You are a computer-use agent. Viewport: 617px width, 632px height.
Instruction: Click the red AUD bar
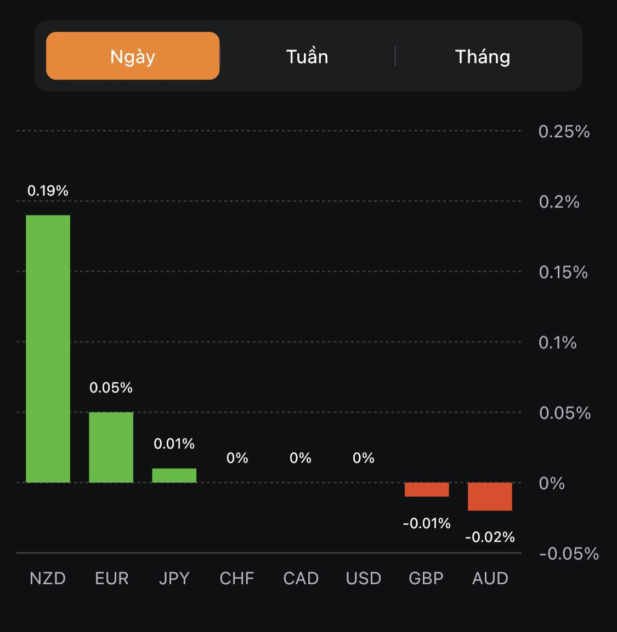pos(490,496)
